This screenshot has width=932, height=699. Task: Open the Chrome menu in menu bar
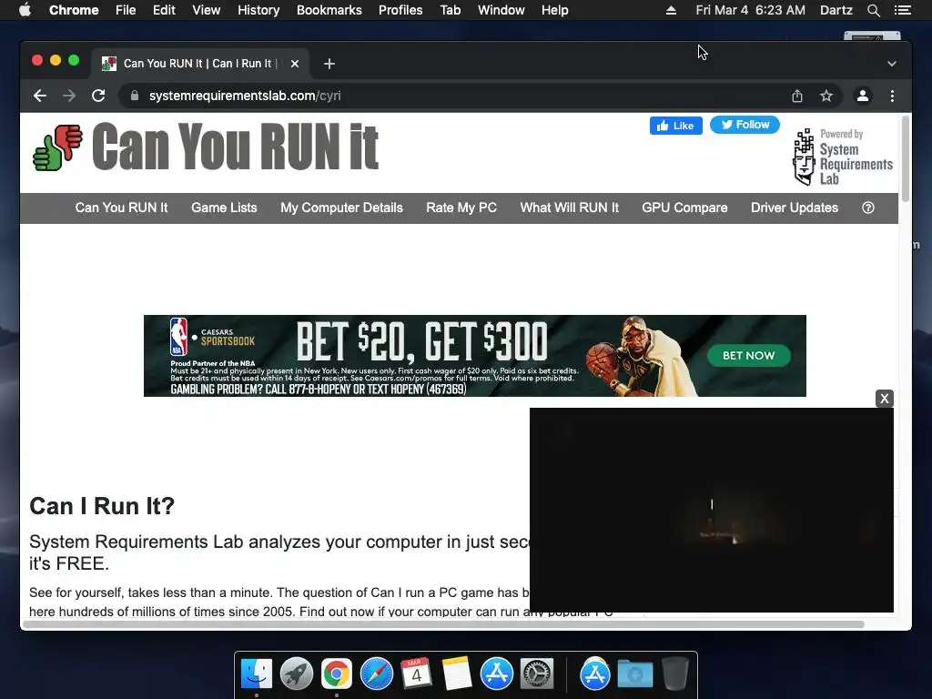[74, 10]
